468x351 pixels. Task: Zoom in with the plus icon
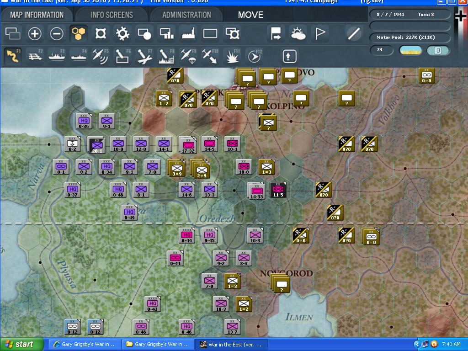click(35, 33)
